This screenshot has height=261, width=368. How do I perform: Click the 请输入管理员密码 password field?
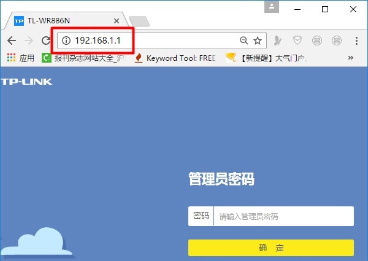tap(284, 216)
